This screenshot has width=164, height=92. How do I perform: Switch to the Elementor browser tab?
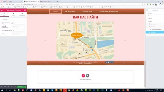tap(31, 1)
